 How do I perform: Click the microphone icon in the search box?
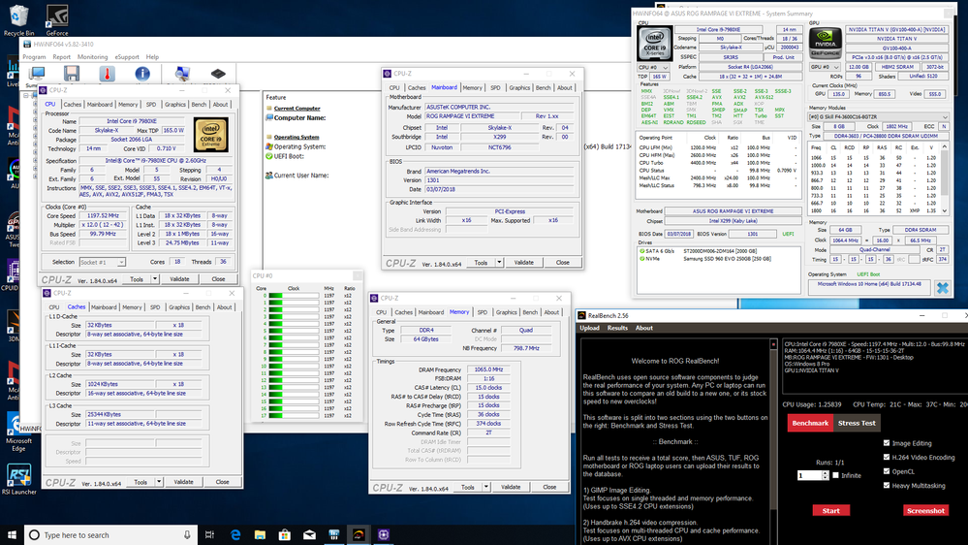click(187, 535)
